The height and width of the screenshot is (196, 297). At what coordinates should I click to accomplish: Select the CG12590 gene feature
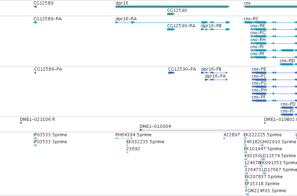[x=171, y=14]
